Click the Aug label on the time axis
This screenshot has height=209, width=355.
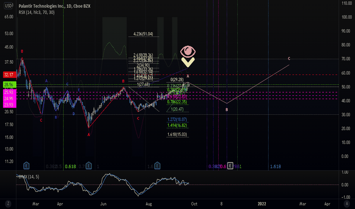tap(149, 204)
